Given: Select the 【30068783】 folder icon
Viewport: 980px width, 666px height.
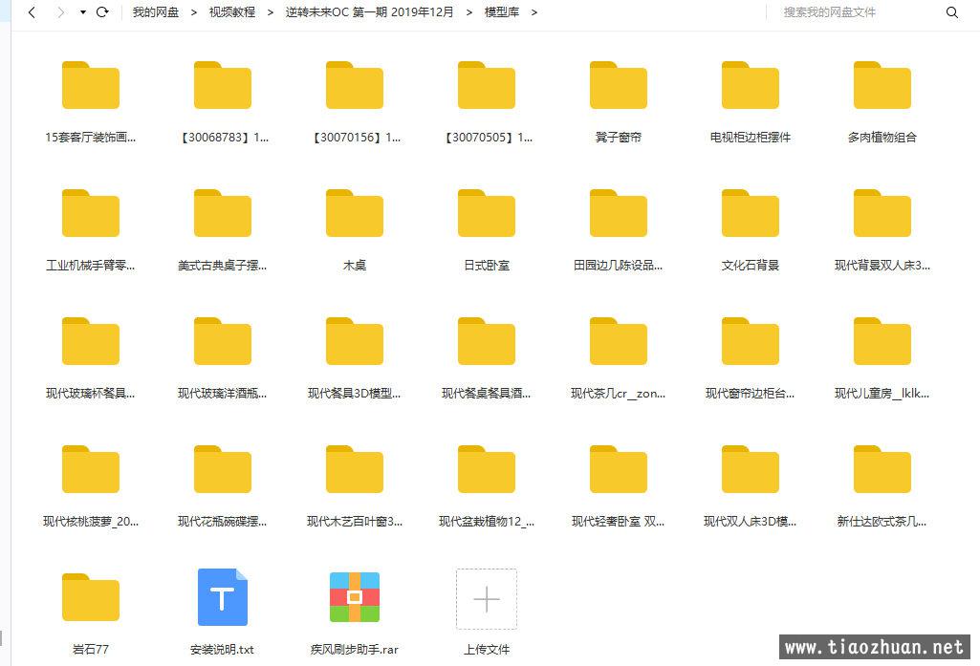Looking at the screenshot, I should coord(223,85).
